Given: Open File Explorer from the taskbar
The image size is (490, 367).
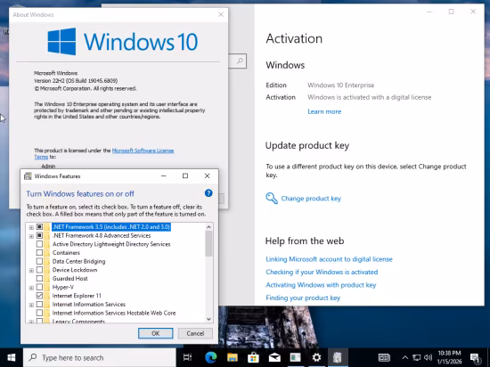Looking at the screenshot, I should [233, 357].
